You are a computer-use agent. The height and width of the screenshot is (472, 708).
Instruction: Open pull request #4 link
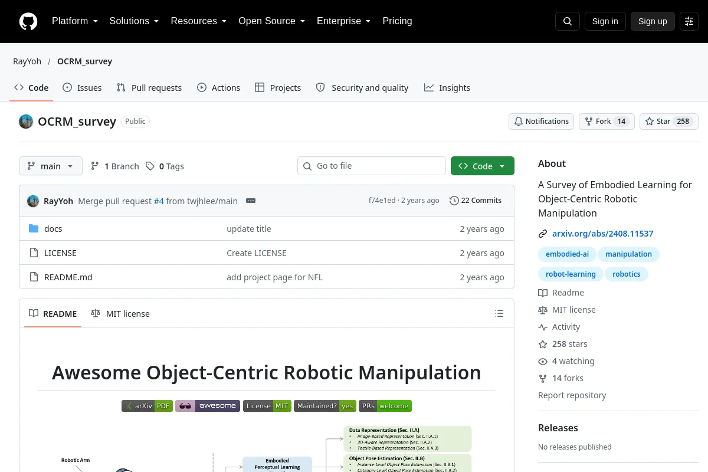pos(159,201)
